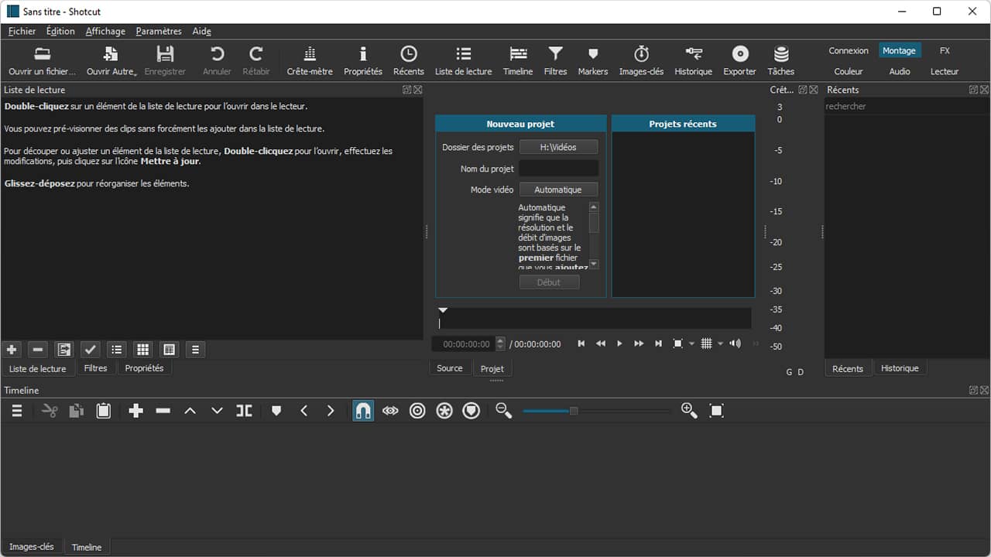The height and width of the screenshot is (557, 991).
Task: Click the Nom du projet field
Action: pyautogui.click(x=558, y=169)
